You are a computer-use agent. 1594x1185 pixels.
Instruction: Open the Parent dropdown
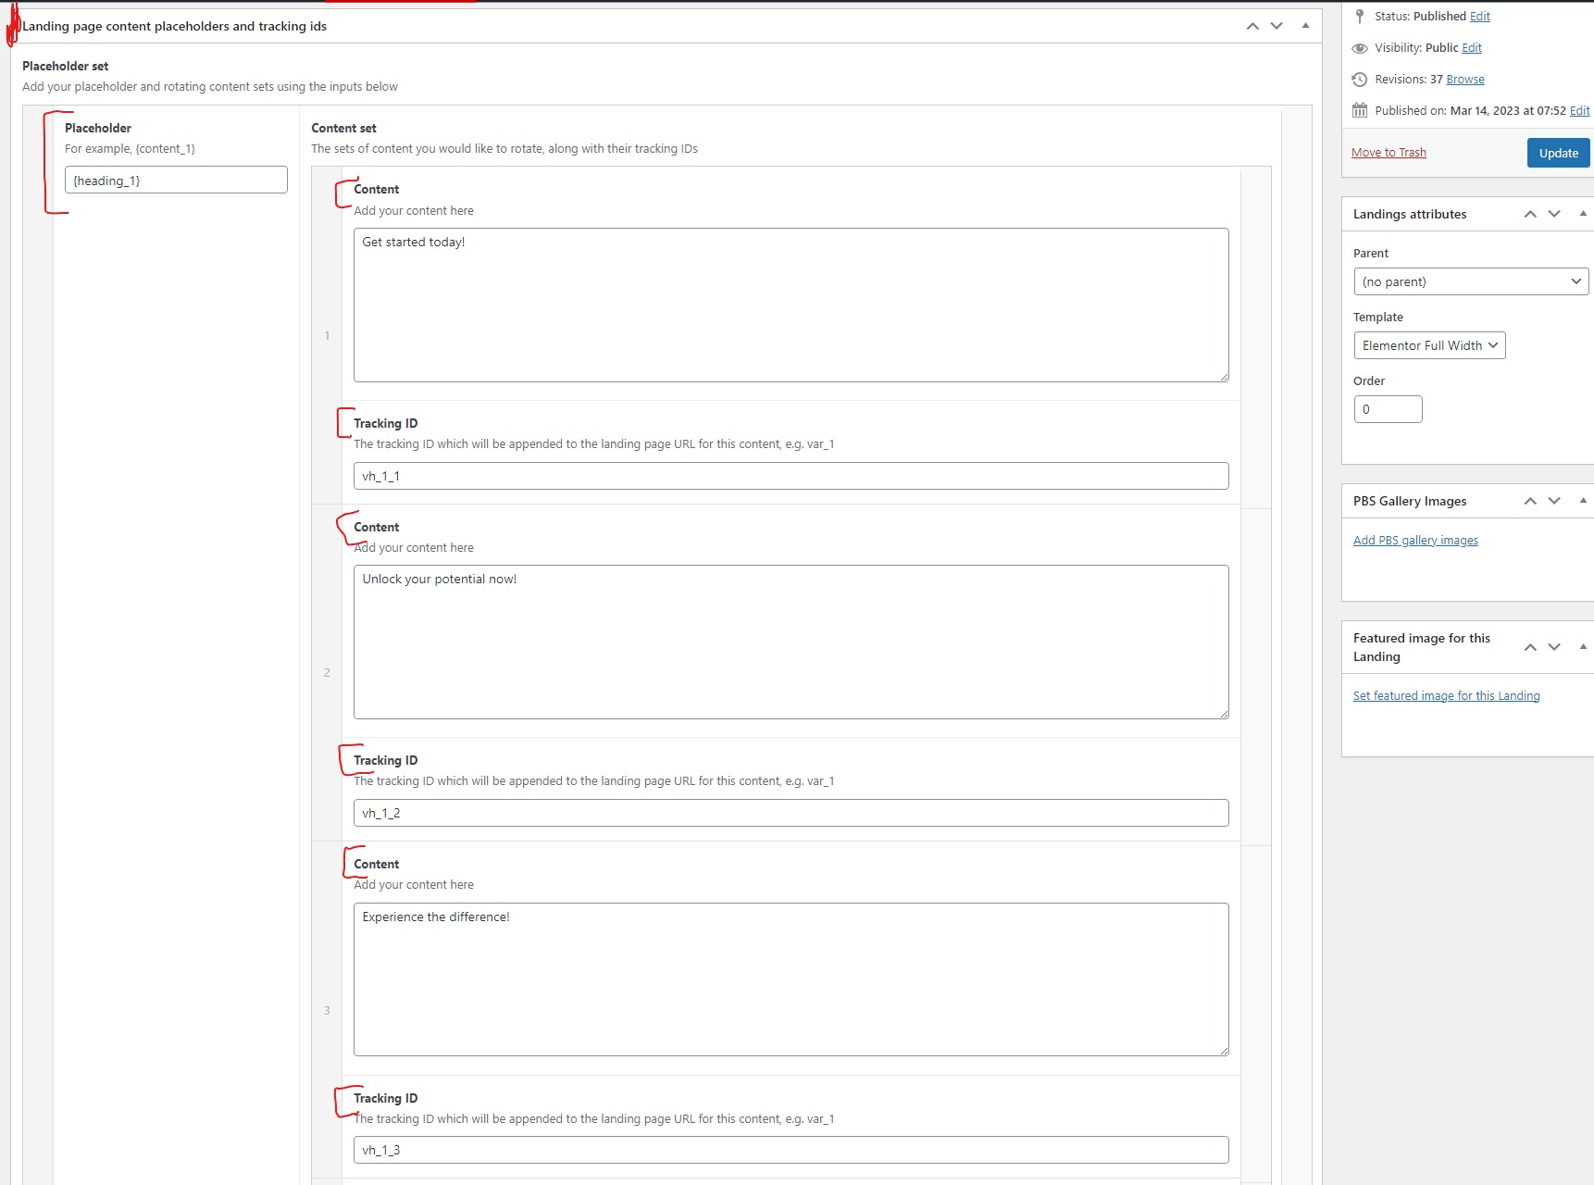coord(1471,281)
